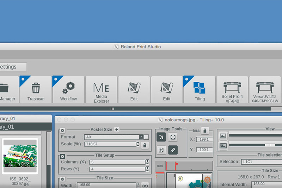Open the Poster Size gear options

click(x=62, y=130)
